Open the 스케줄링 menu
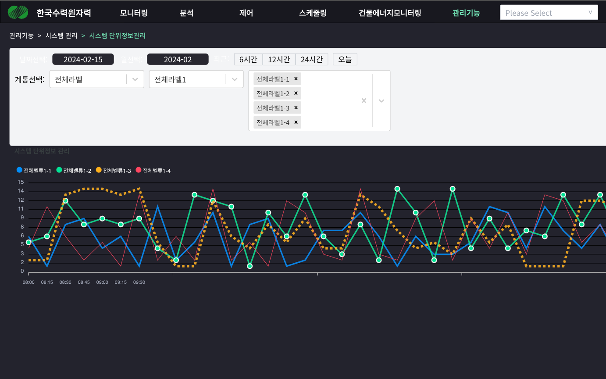This screenshot has height=379, width=606. [313, 13]
